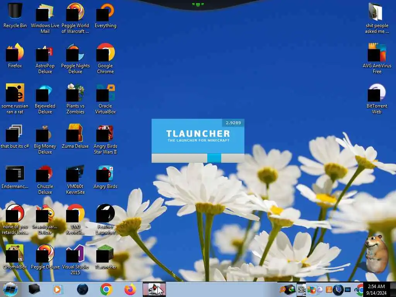
Task: Open Feather Launcher desktop icon
Action: 105,219
